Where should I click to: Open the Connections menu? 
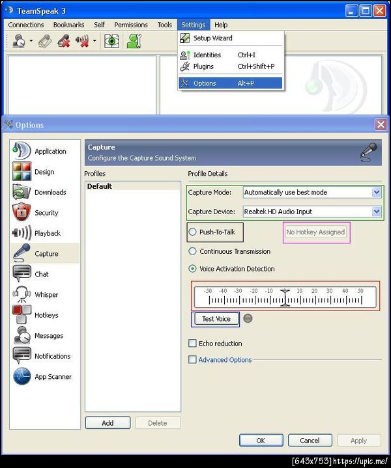coord(26,25)
